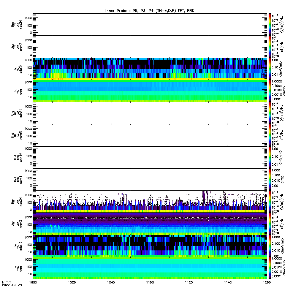Click the '2022 Jun 26' date label
Viewport: 285px width, 304px height.
[12, 285]
